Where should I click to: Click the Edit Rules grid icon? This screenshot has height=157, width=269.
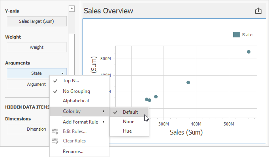tap(55, 131)
